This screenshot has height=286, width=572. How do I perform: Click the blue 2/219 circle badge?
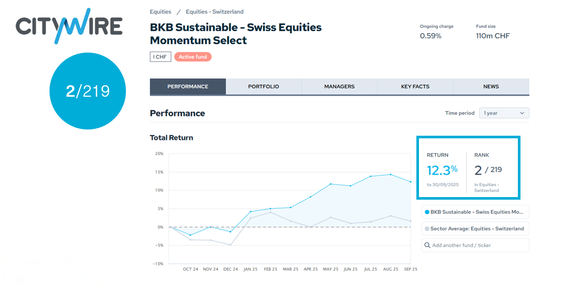[87, 91]
